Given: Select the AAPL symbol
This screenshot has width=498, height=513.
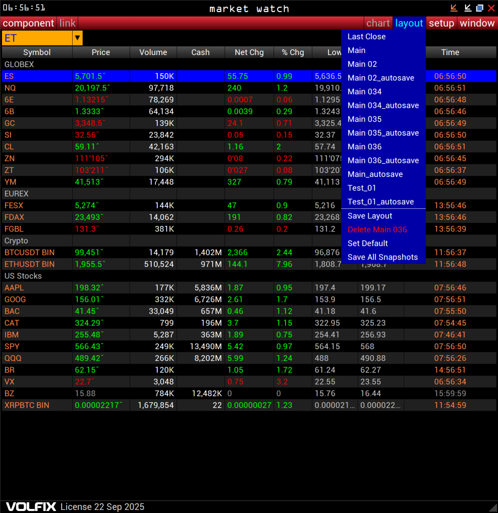Looking at the screenshot, I should click(x=14, y=288).
